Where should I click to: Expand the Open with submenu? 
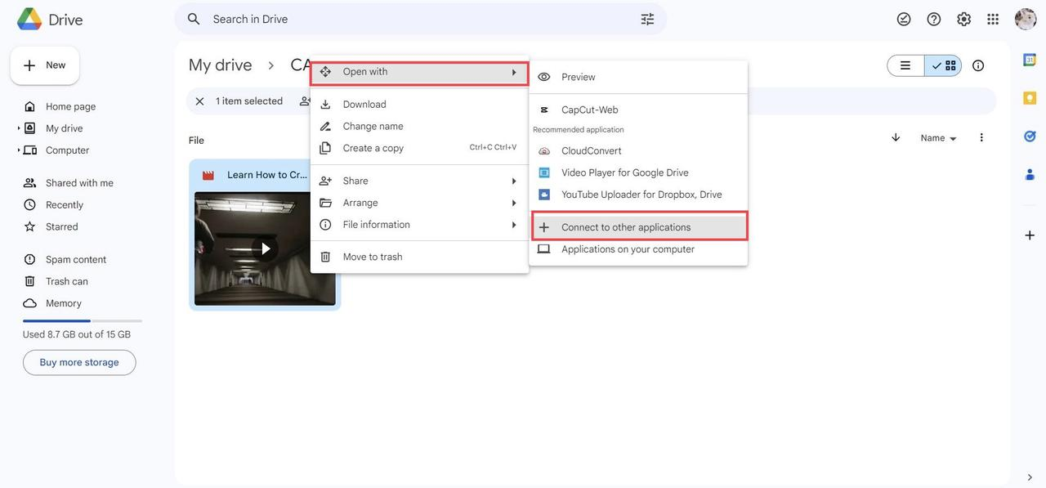pyautogui.click(x=419, y=72)
